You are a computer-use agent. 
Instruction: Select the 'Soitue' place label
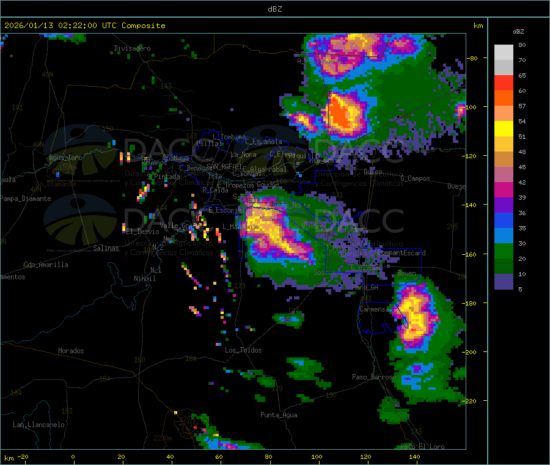325,273
